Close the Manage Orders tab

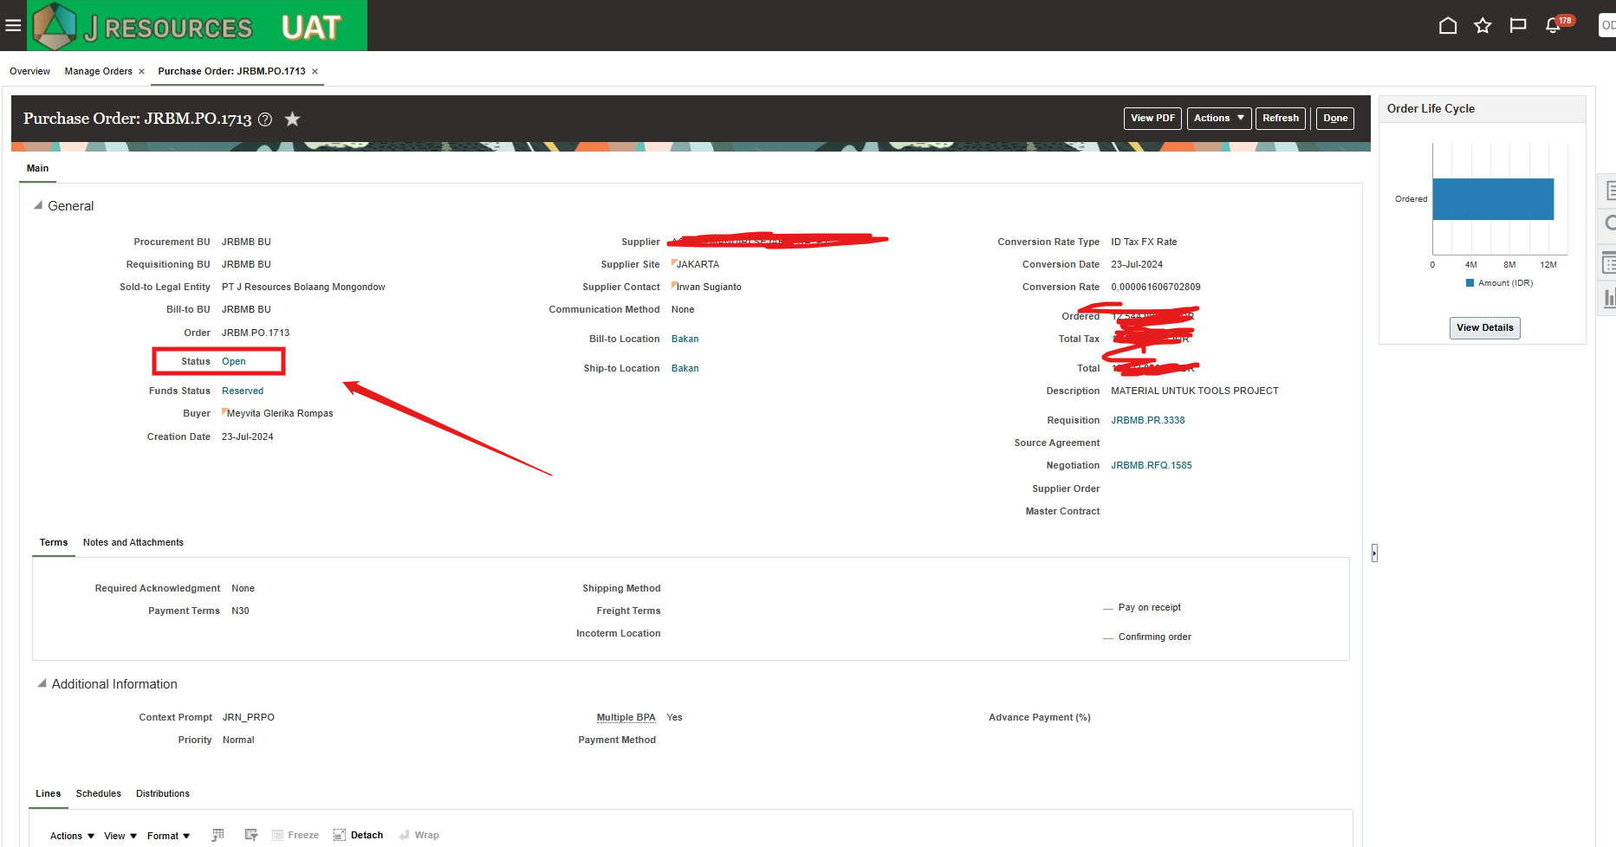tap(141, 72)
